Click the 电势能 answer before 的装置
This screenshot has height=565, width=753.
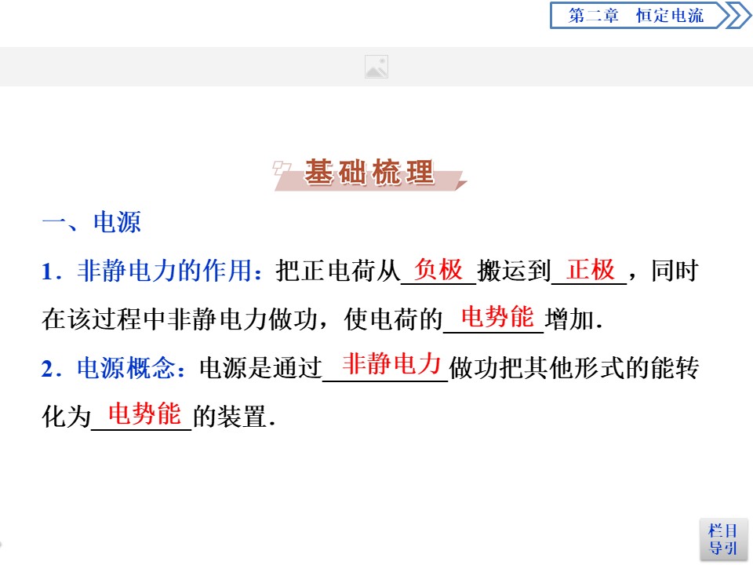(x=144, y=414)
